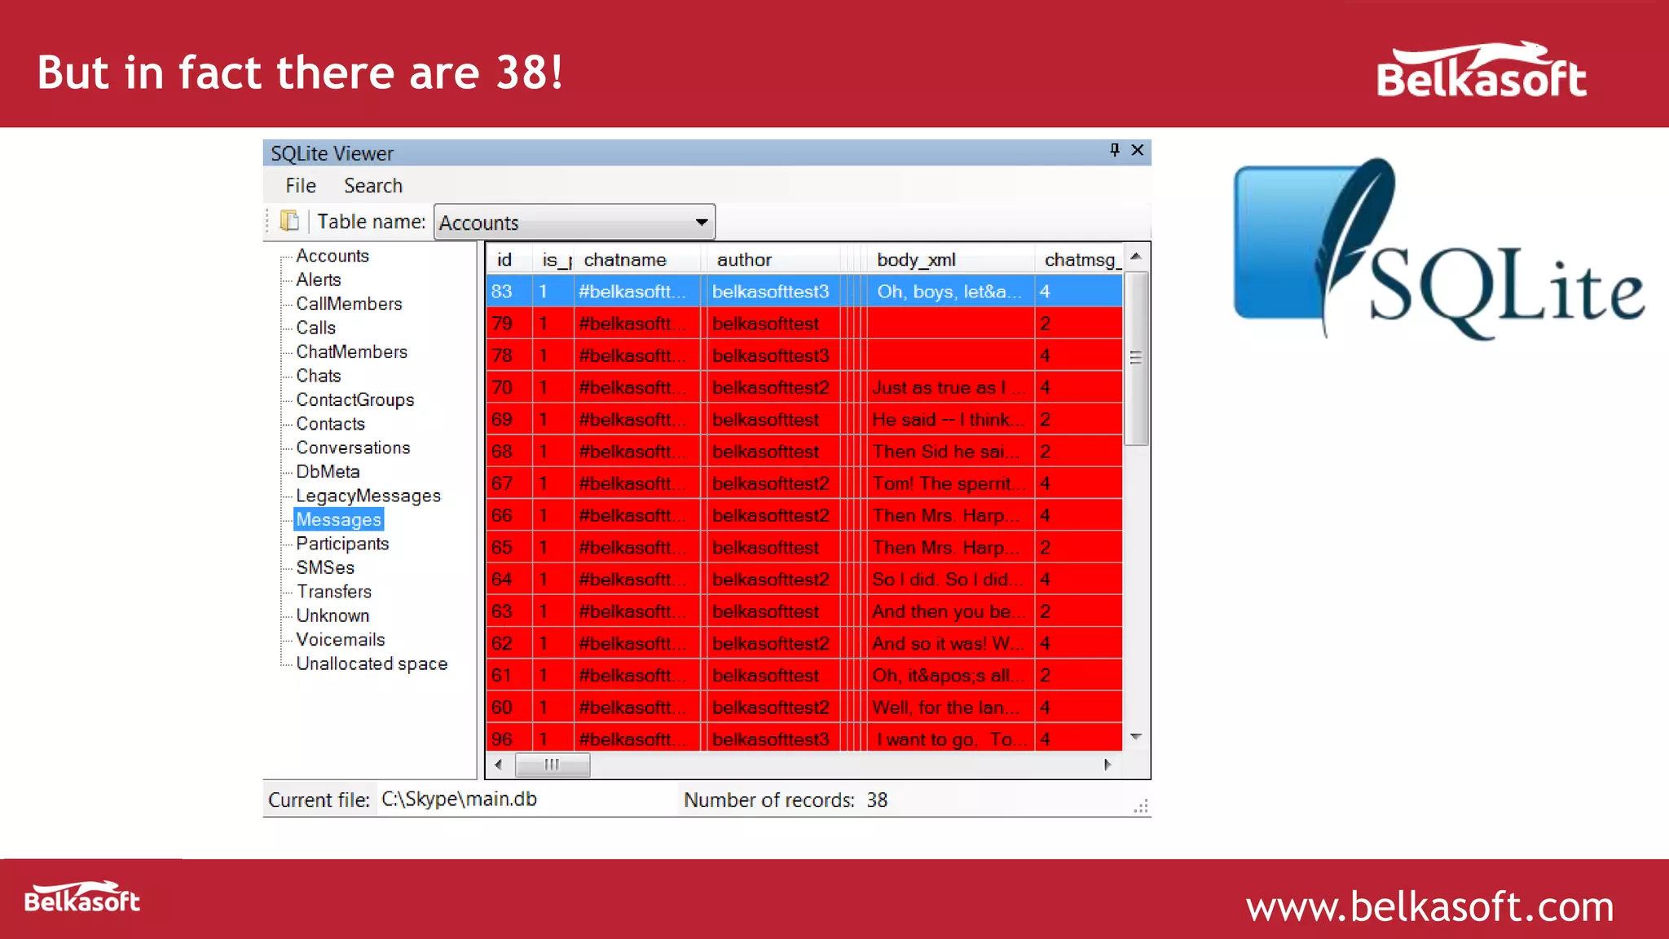Select the Transfers table
This screenshot has width=1669, height=939.
point(334,592)
